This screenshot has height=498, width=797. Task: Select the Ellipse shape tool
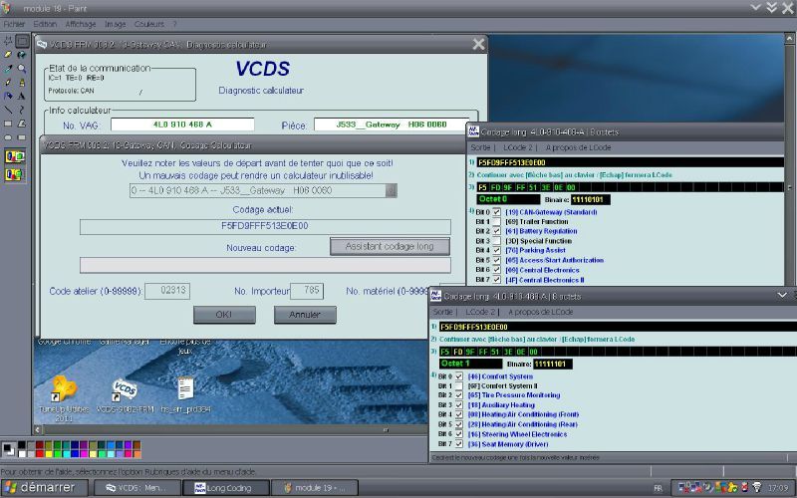click(8, 138)
